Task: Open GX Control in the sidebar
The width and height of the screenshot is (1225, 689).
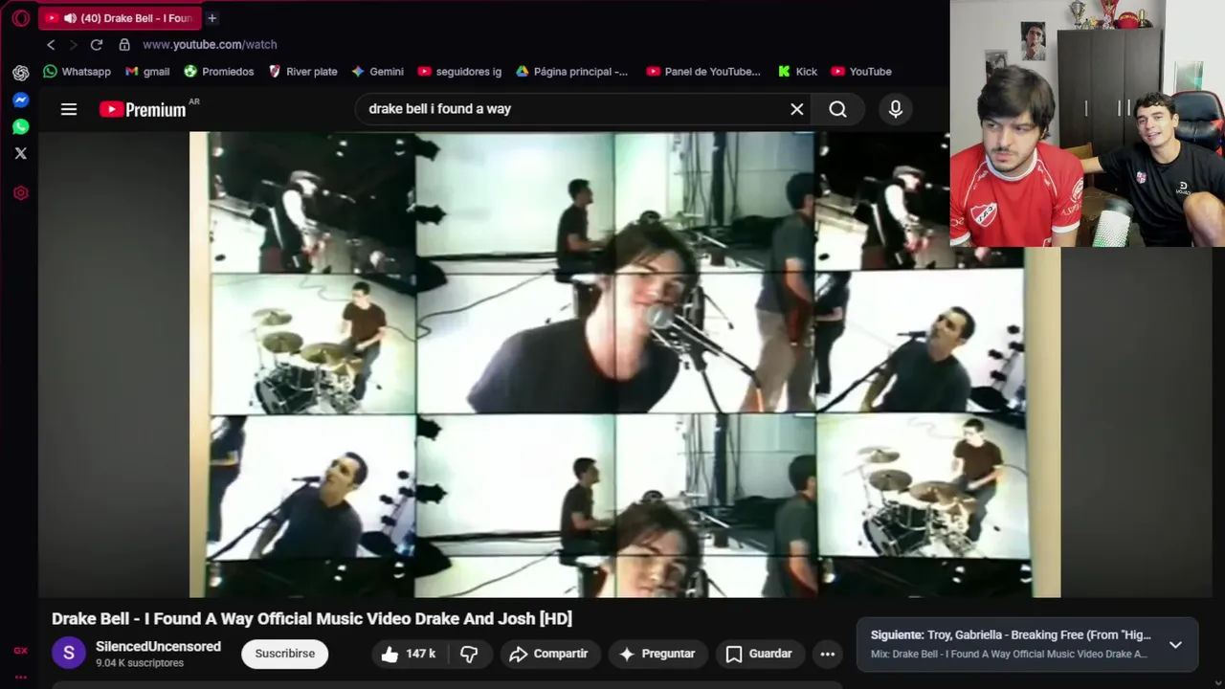Action: click(20, 651)
